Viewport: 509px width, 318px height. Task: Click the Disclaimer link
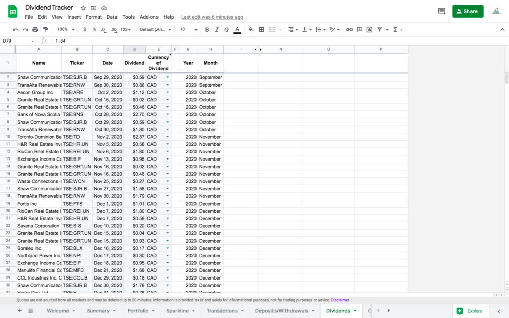click(340, 300)
